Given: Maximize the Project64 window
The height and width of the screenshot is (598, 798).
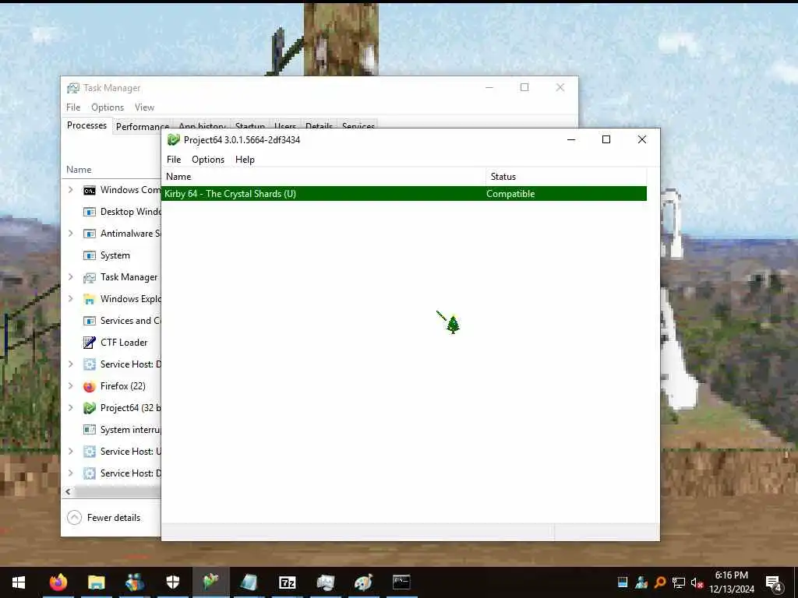Looking at the screenshot, I should [x=606, y=139].
